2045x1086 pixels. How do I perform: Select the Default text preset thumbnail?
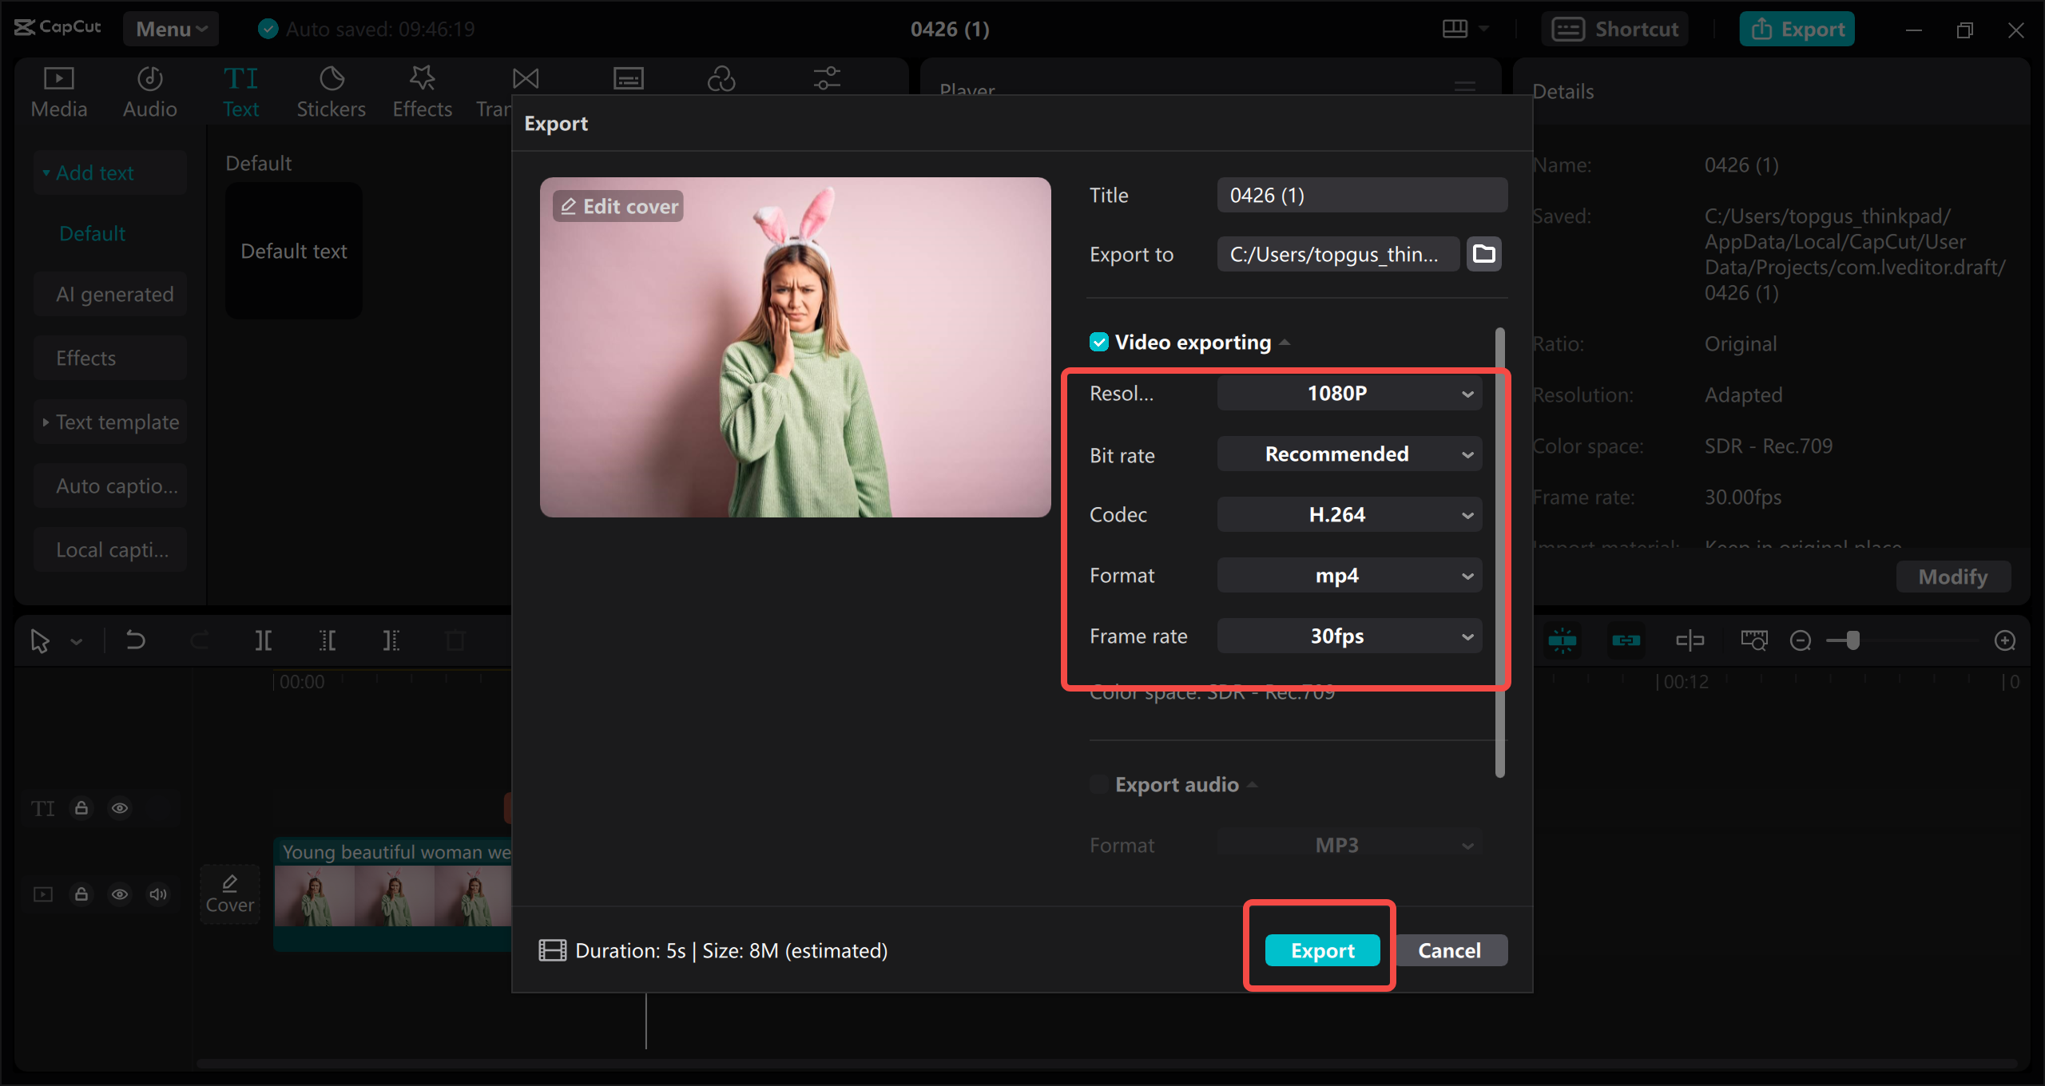click(x=294, y=251)
